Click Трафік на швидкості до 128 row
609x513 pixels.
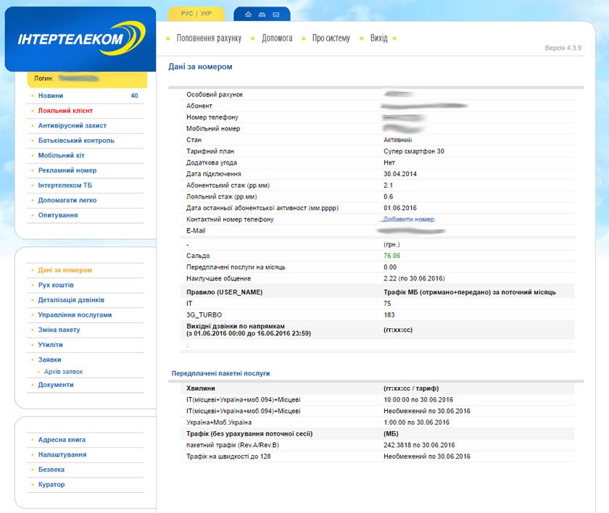pos(378,456)
